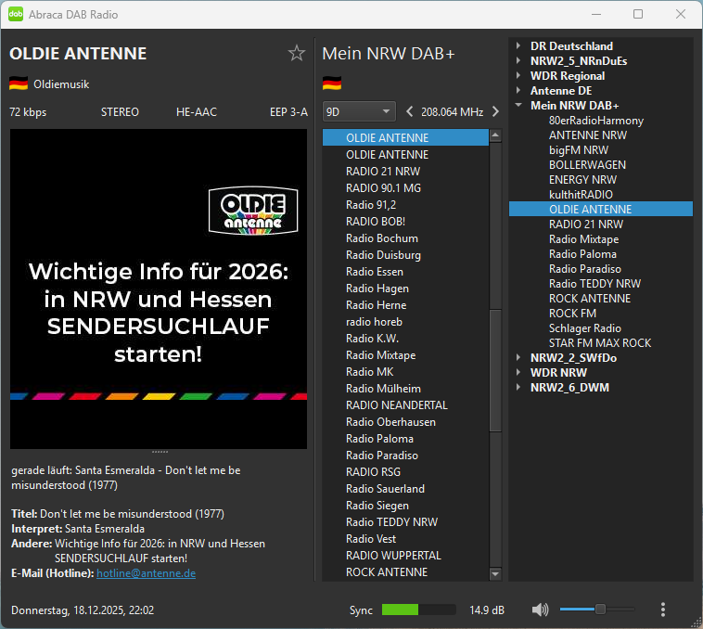Mark OLDIE ANTENNE as favorite with star

point(297,53)
